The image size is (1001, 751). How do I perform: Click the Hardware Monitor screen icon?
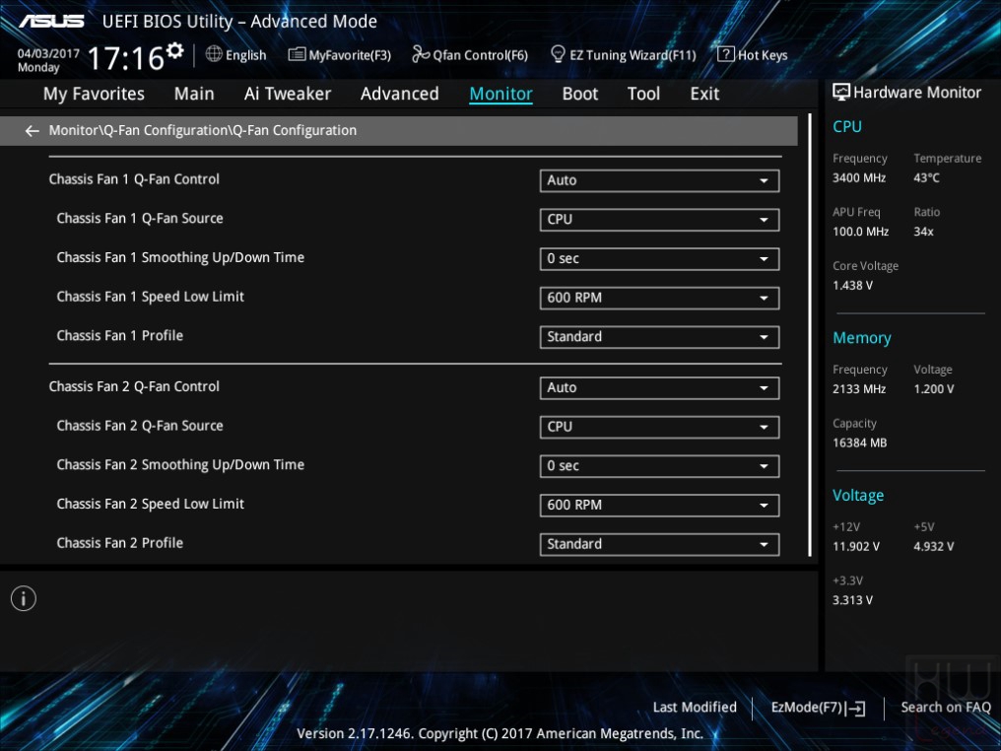tap(841, 93)
